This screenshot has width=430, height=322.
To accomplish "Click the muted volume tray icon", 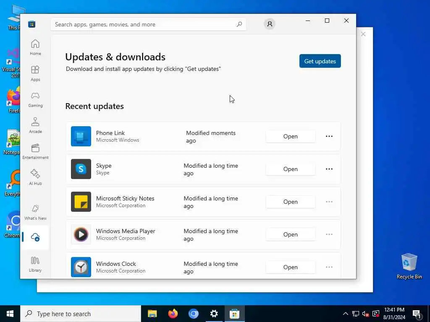I will click(x=365, y=314).
